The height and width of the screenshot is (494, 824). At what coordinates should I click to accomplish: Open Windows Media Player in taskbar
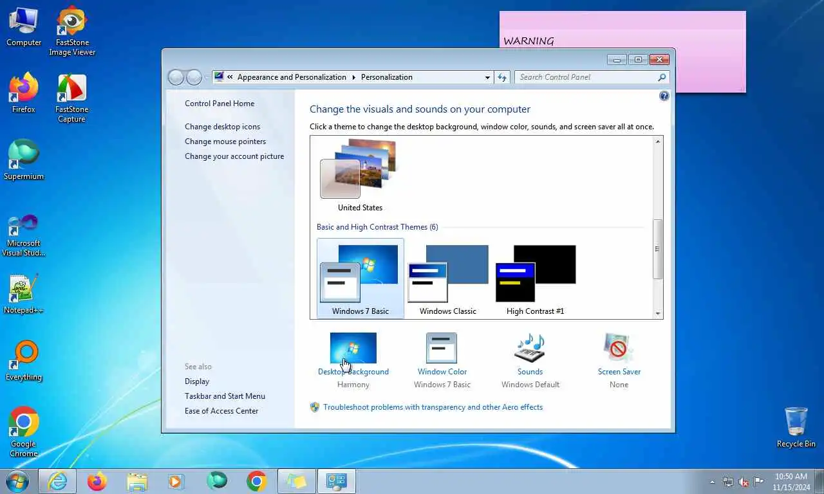coord(176,481)
